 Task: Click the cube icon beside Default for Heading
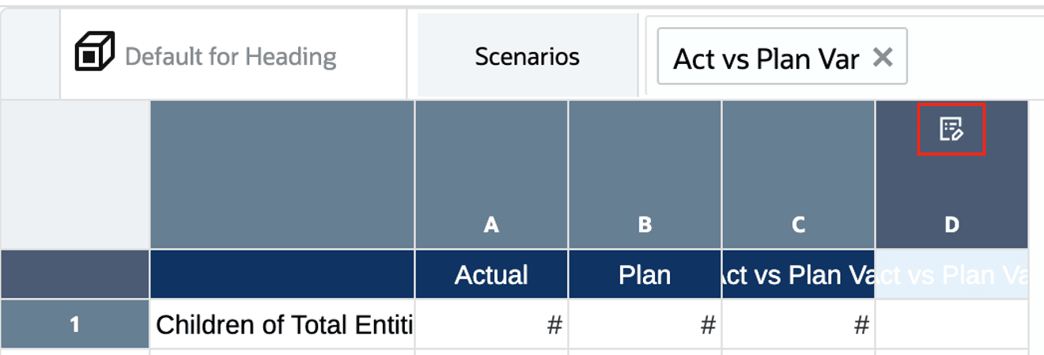[x=95, y=52]
